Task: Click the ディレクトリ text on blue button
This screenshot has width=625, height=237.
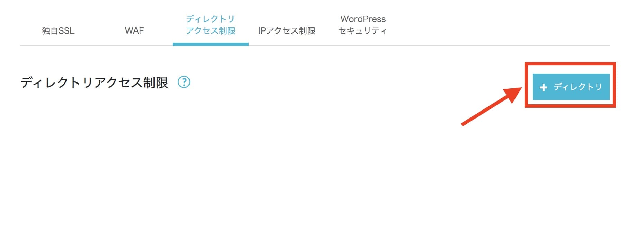Action: [578, 87]
